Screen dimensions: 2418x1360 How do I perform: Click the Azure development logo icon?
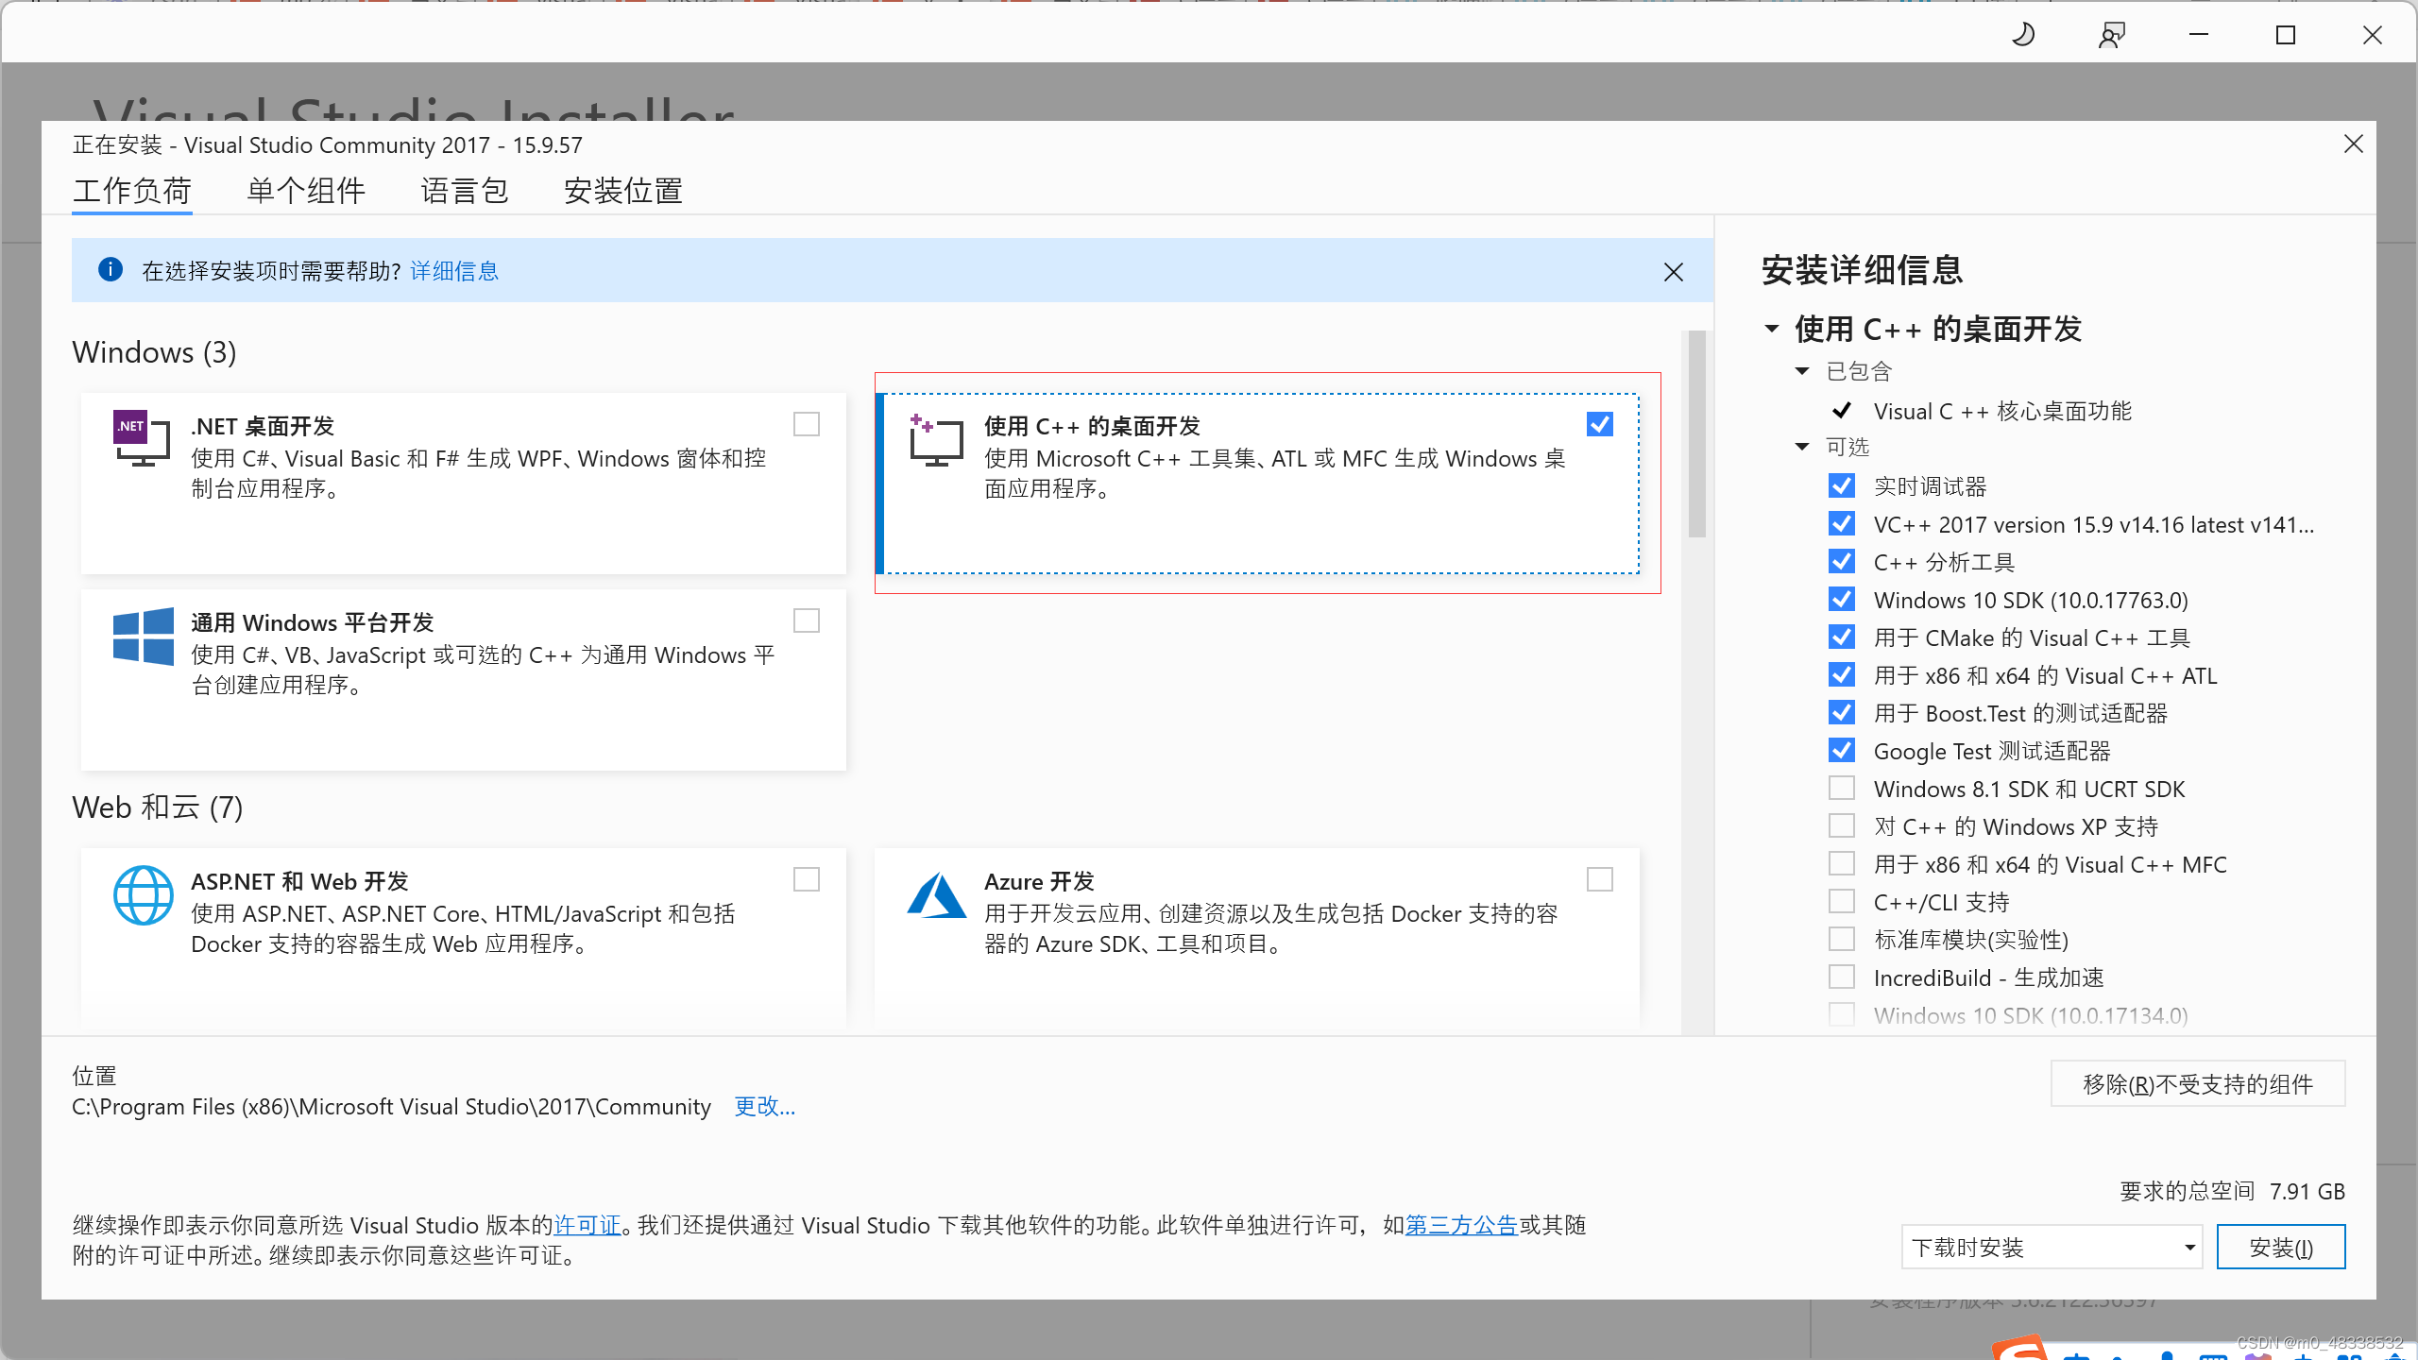pyautogui.click(x=936, y=895)
